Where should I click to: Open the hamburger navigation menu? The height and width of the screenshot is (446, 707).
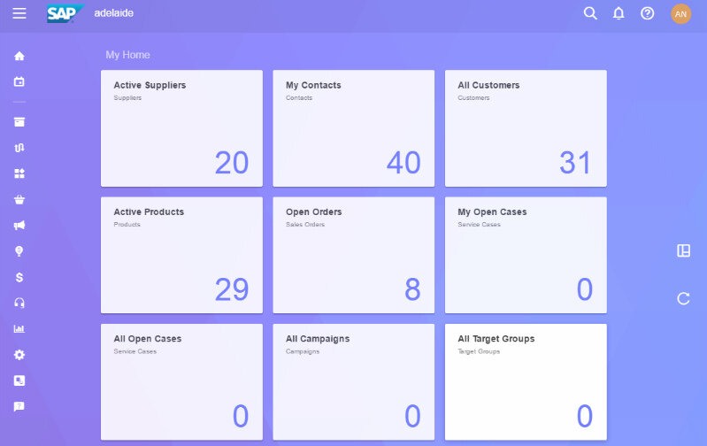click(x=19, y=13)
